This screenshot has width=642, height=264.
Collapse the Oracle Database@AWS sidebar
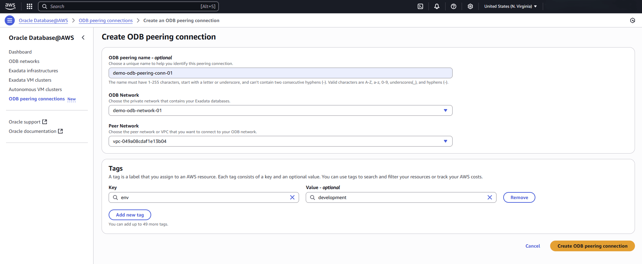coord(83,38)
